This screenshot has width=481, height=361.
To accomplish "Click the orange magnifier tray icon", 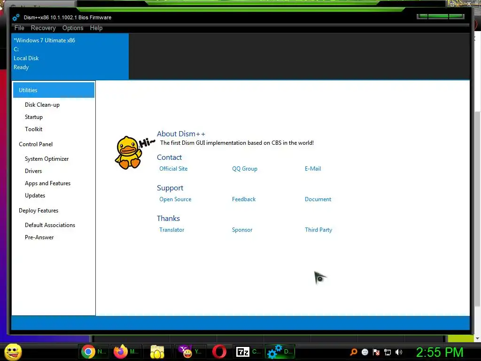I will (353, 352).
